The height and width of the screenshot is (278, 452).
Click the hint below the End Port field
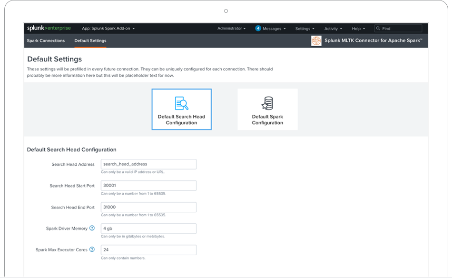coord(134,215)
